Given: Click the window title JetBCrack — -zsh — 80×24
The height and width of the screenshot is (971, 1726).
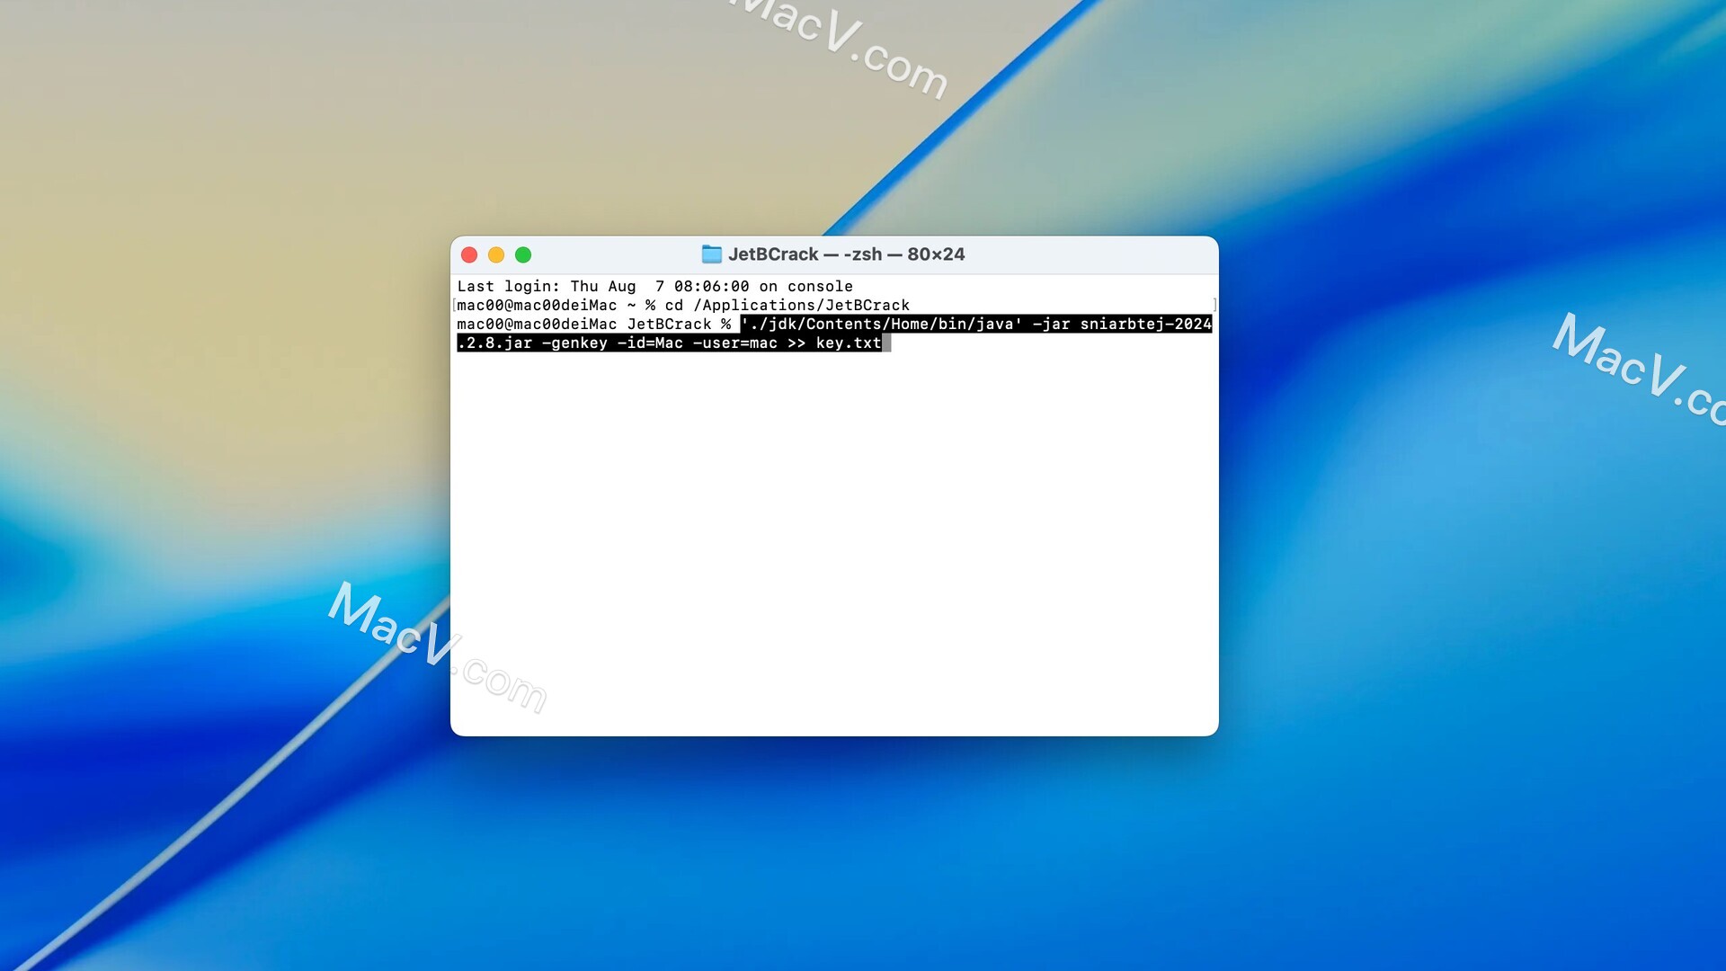Looking at the screenshot, I should 845,254.
